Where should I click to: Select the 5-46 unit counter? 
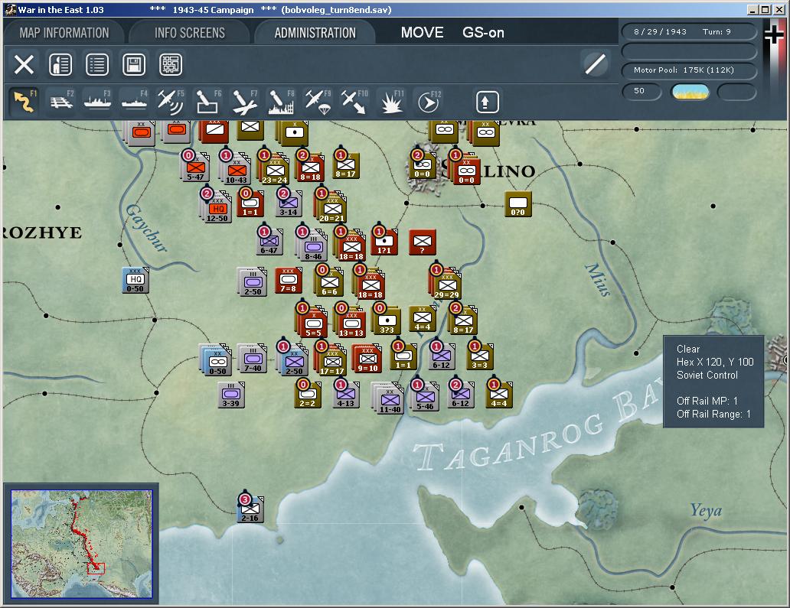425,397
